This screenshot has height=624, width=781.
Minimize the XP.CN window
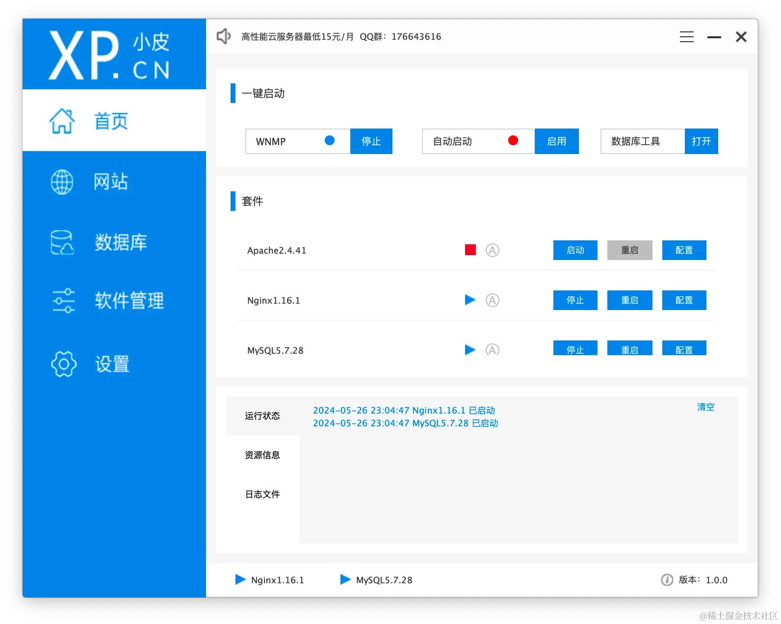714,37
